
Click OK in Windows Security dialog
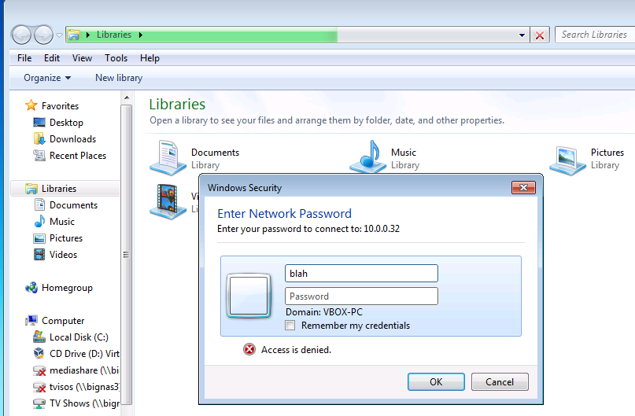point(436,382)
